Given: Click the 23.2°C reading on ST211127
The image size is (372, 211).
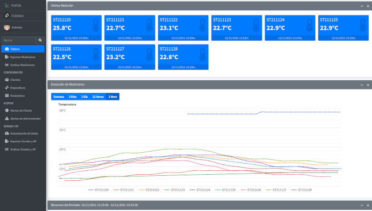Looking at the screenshot, I should click(115, 57).
